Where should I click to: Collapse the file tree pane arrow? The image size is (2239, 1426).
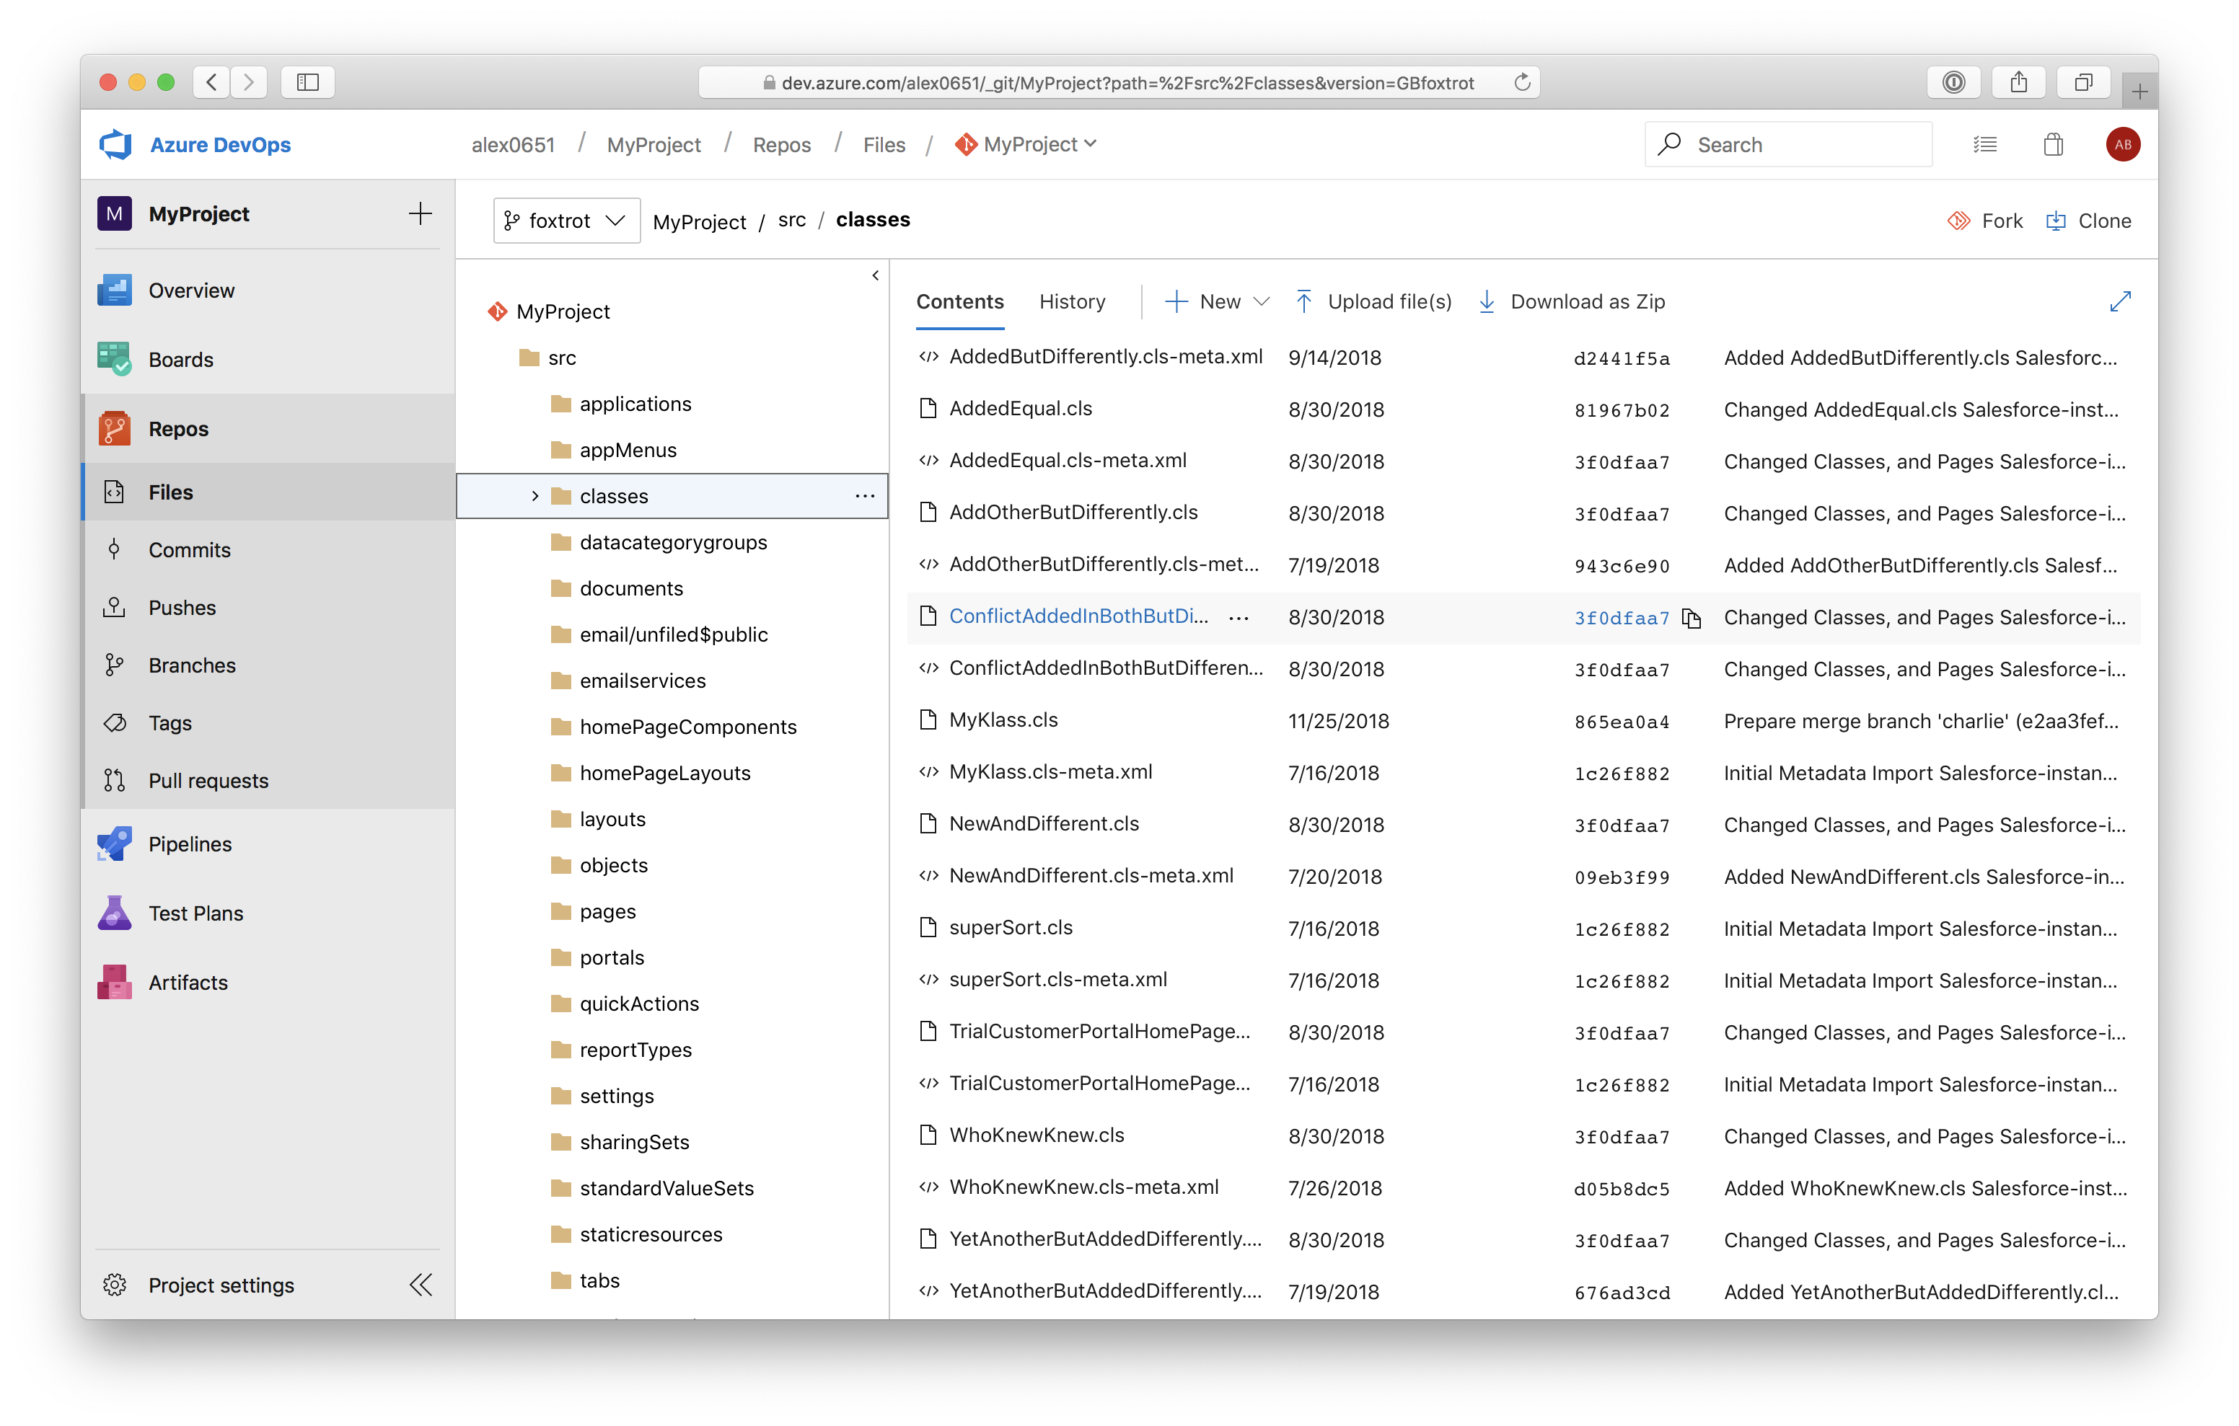[x=875, y=276]
